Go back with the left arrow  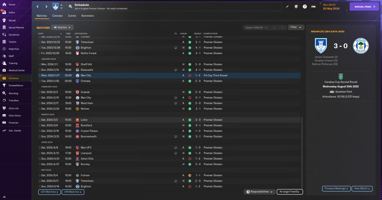[x=38, y=7]
